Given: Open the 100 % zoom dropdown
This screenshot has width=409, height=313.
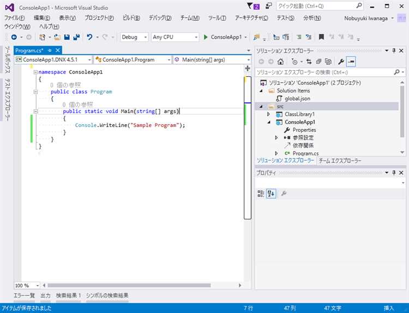Looking at the screenshot, I should pos(27,285).
